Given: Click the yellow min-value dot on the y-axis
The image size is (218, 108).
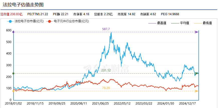Looking at the screenshot, I should point(13,91).
